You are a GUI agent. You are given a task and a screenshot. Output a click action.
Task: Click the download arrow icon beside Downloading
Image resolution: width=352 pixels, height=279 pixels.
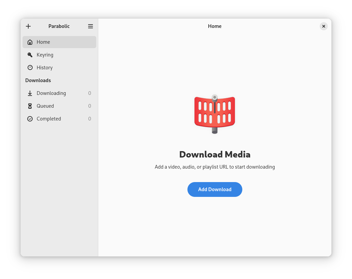click(30, 93)
